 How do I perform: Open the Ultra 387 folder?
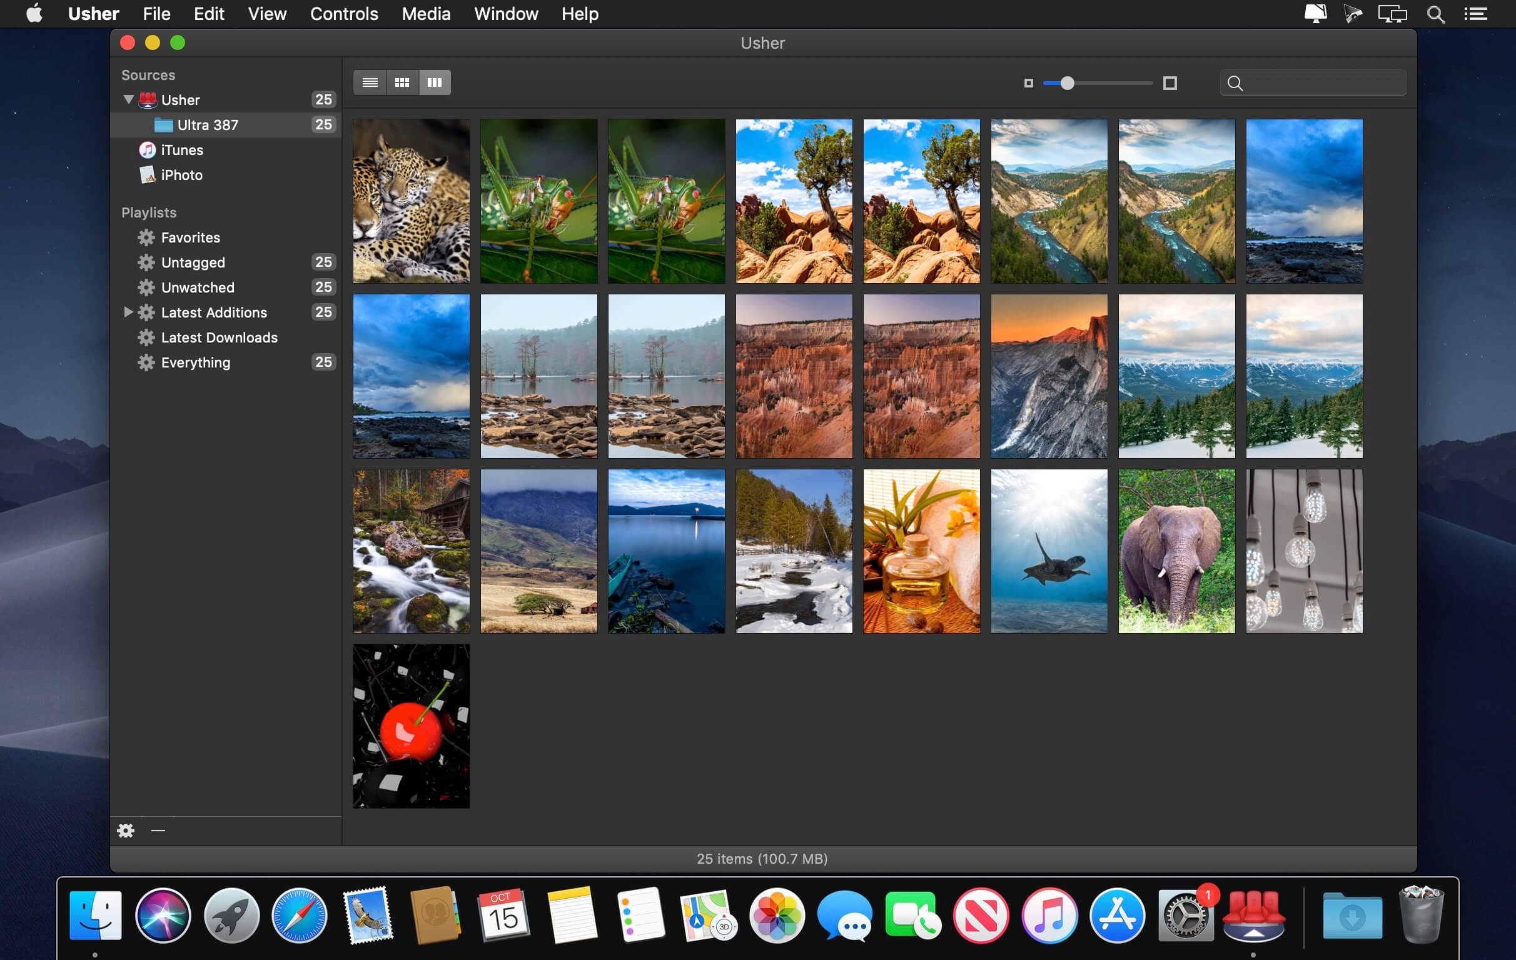point(207,125)
